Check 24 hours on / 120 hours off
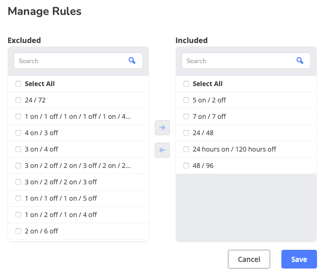This screenshot has height=276, width=325. 186,149
